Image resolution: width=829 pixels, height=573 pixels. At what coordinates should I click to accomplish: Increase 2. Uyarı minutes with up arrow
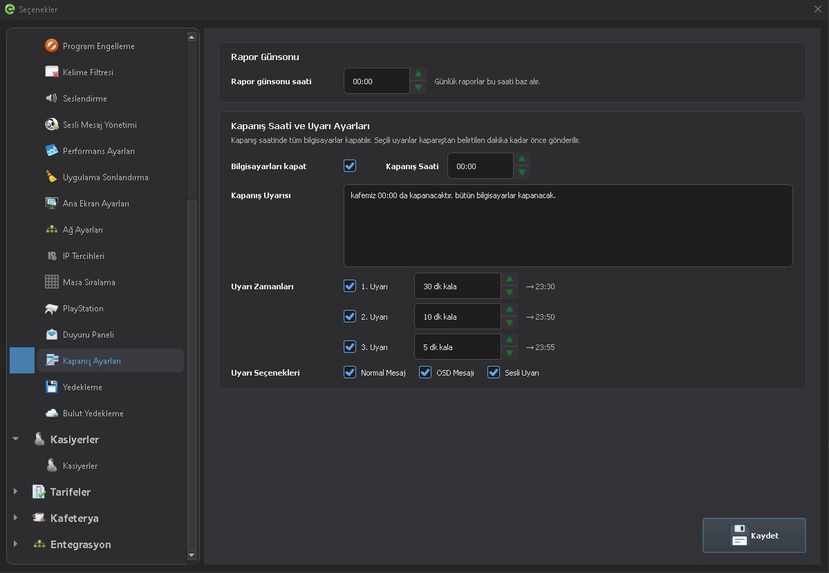tap(510, 309)
